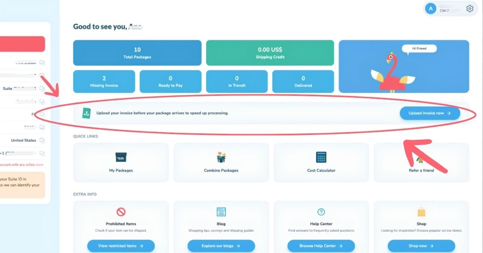The height and width of the screenshot is (253, 483).
Task: Open the settings gear icon
Action: coord(470,8)
